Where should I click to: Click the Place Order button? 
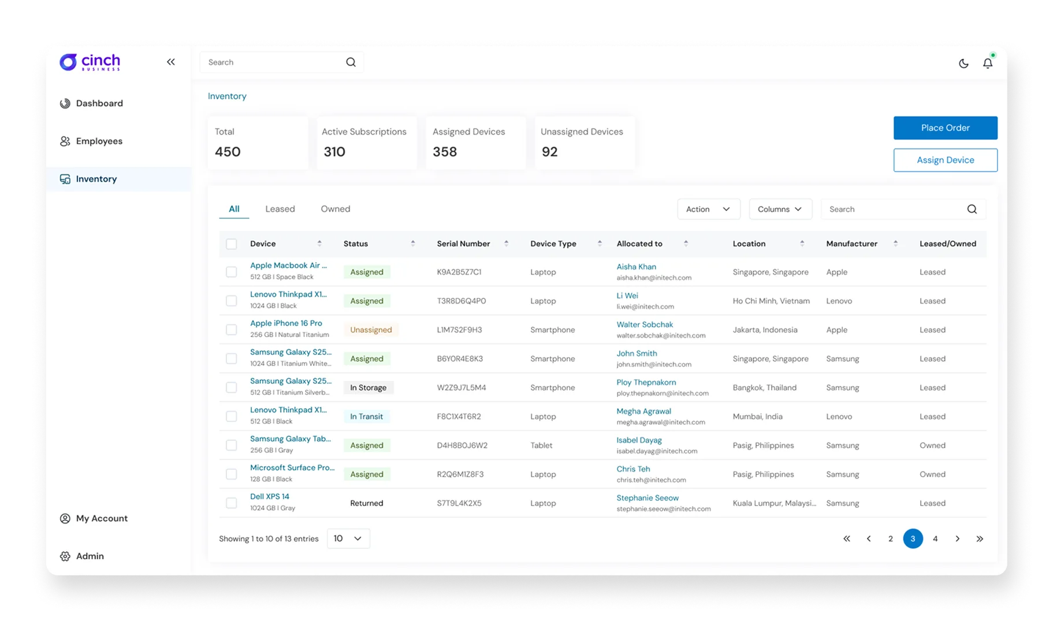945,128
